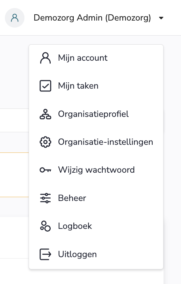Go to Organisatie-instellingen

point(96,142)
